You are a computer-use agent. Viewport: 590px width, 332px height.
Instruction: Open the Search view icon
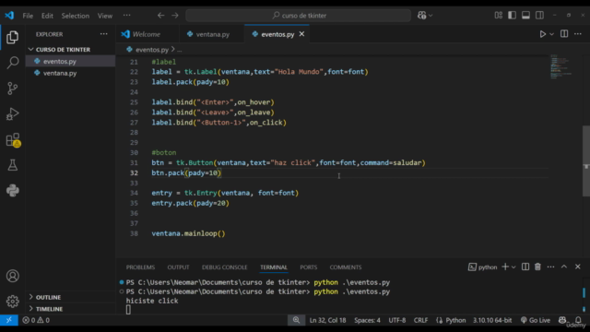(12, 63)
